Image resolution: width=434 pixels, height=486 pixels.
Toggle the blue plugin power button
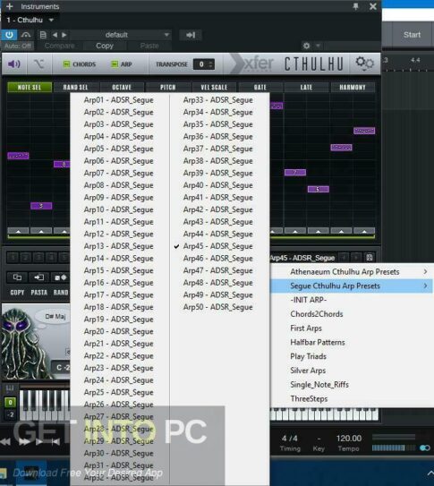[9, 35]
